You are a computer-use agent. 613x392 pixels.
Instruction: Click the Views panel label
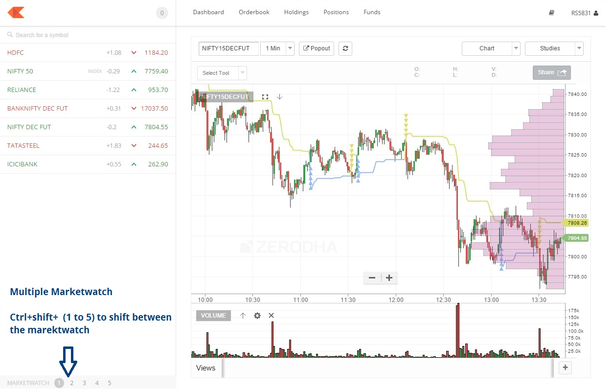point(205,368)
